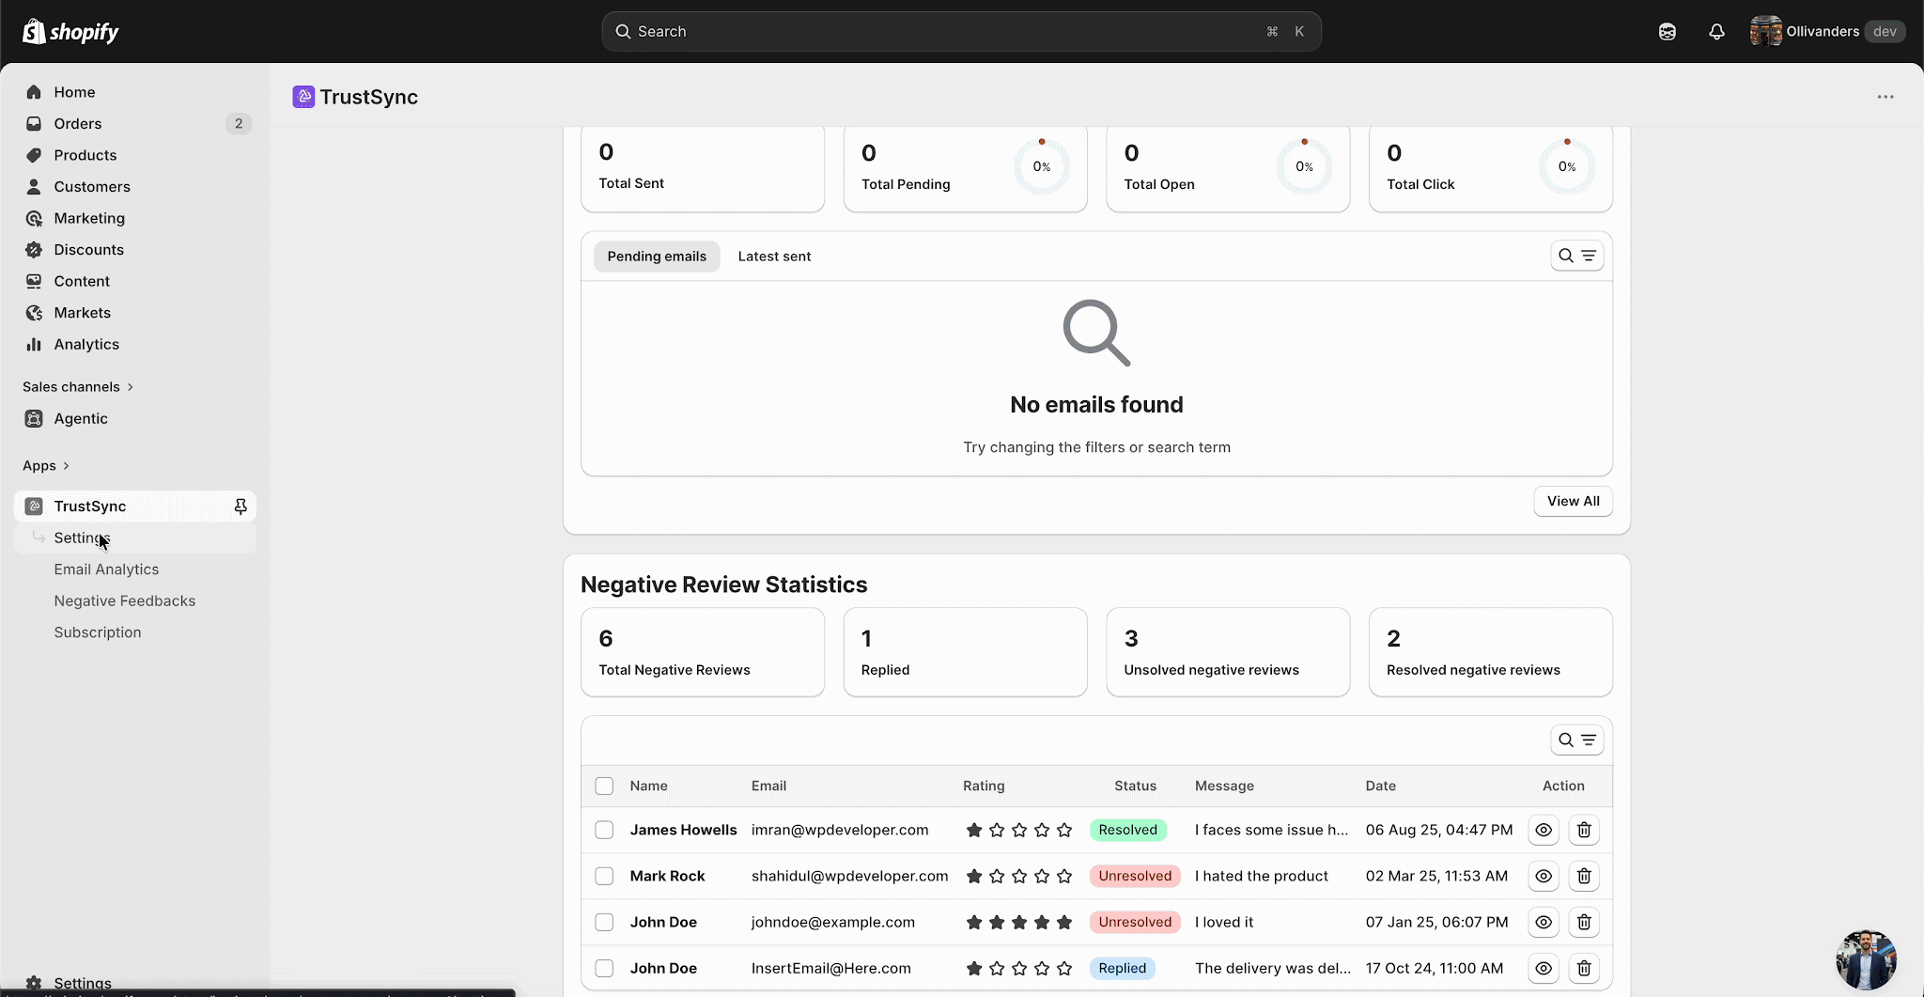View the 07 Jan 25 review with eye icon
This screenshot has height=997, width=1924.
(x=1544, y=922)
